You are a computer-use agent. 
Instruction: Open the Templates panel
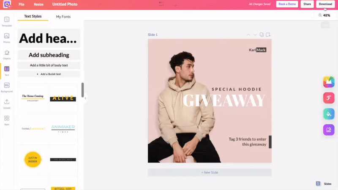7,22
